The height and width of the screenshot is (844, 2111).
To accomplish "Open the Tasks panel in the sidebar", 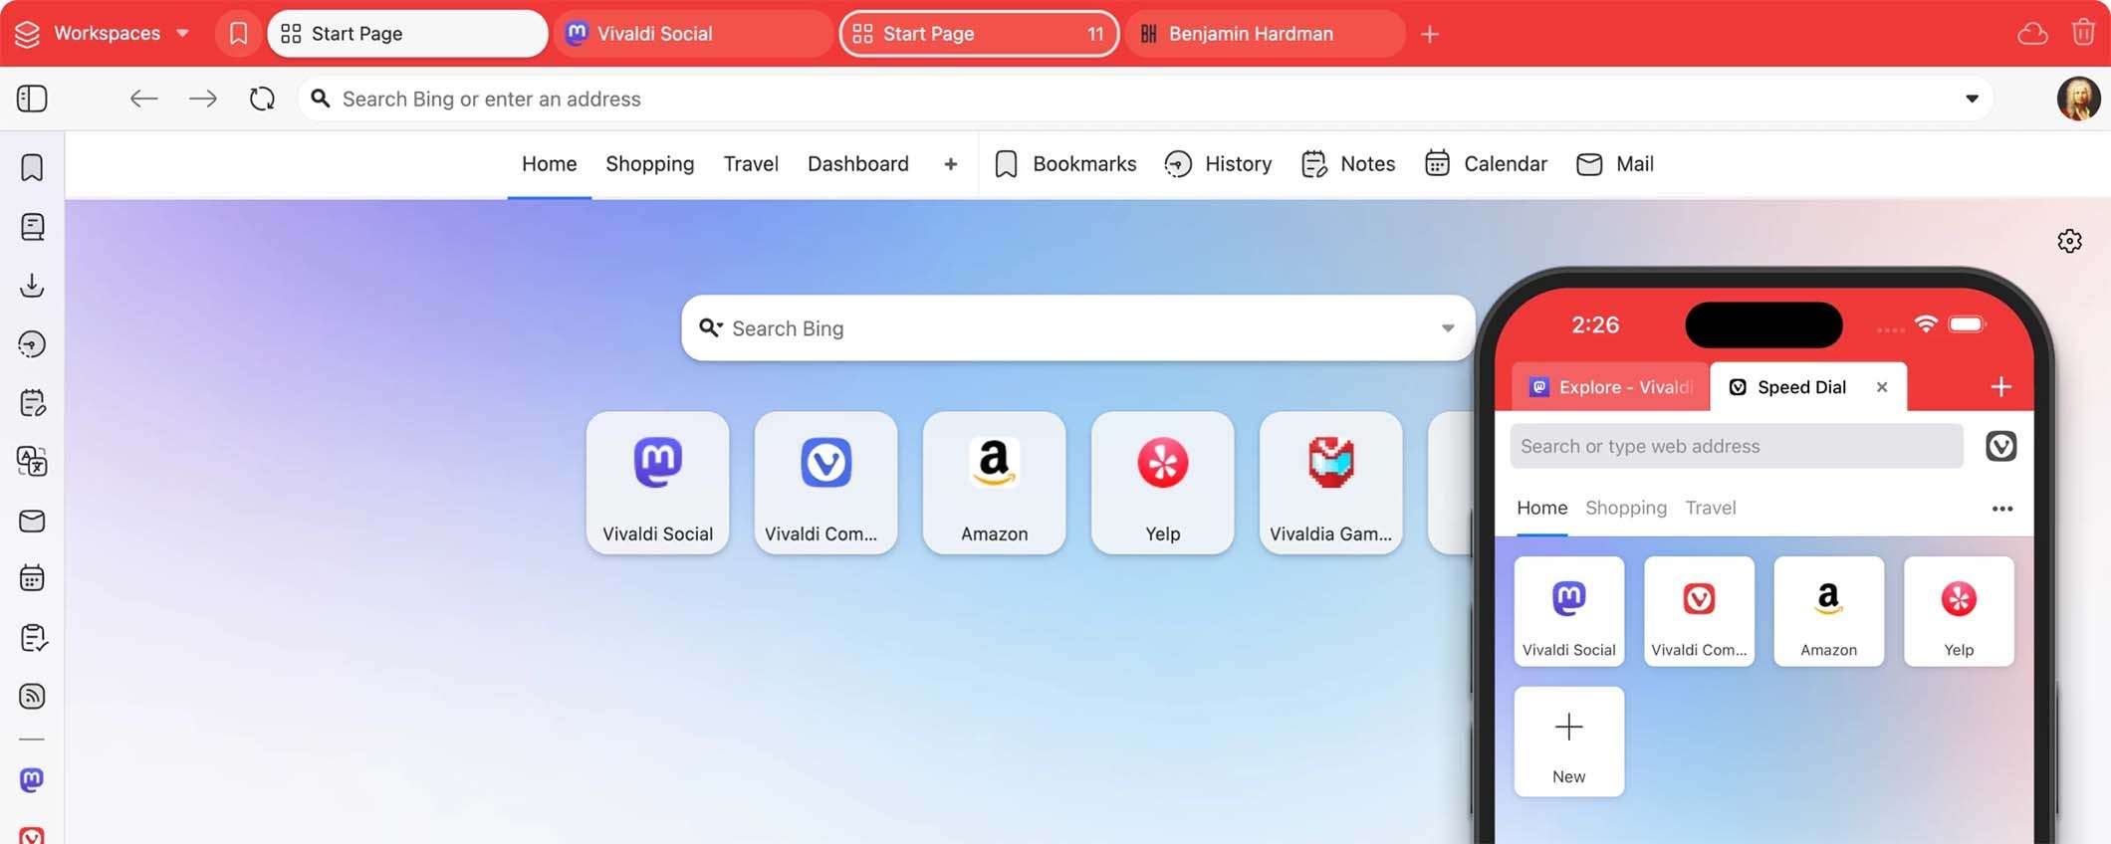I will click(x=32, y=638).
